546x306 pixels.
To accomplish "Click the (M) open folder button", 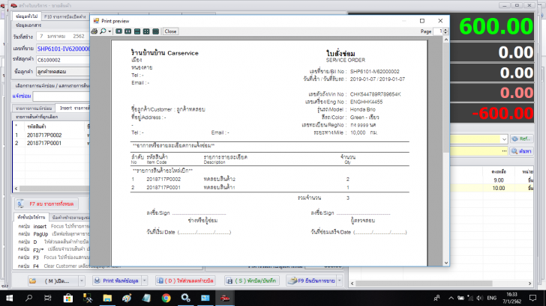I will click(53, 281).
